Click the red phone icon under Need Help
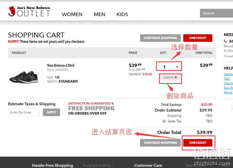Viewport: 233px width, 168px height. point(225,41)
